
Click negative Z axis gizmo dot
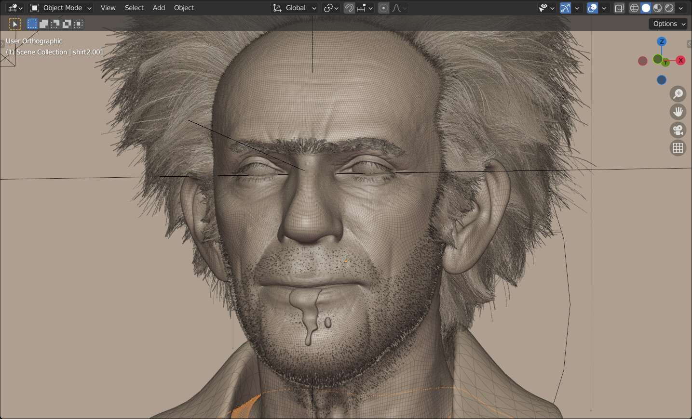(x=662, y=80)
